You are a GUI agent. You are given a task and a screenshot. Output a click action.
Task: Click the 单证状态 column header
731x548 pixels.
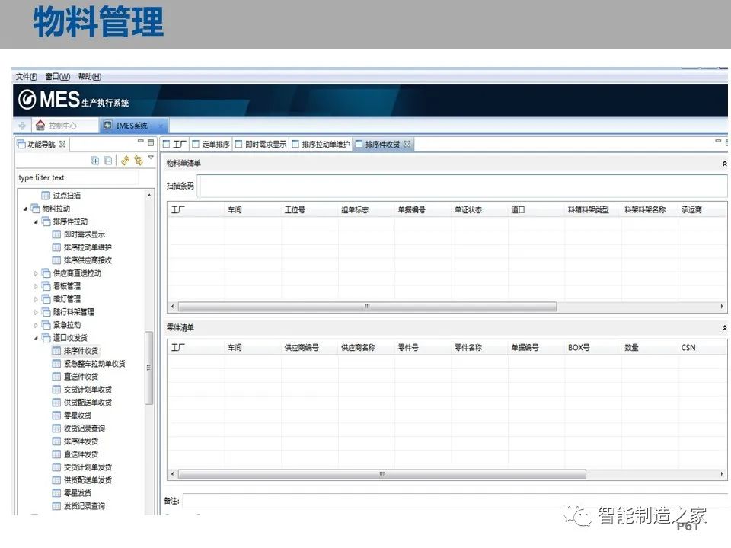(x=479, y=210)
